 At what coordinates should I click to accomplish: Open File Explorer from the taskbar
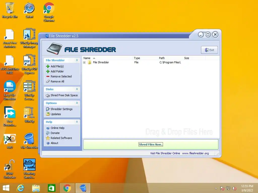tap(36, 188)
